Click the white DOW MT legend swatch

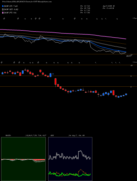click(3, 10)
